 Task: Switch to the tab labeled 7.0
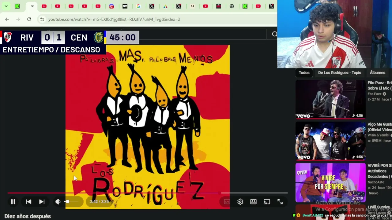tap(192, 6)
